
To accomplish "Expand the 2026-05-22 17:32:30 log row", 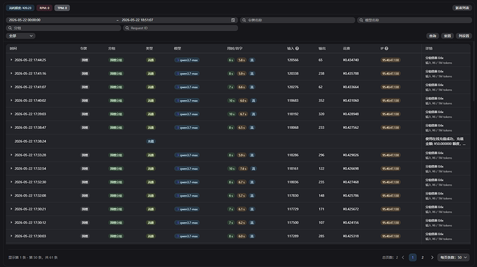I will tap(11, 182).
